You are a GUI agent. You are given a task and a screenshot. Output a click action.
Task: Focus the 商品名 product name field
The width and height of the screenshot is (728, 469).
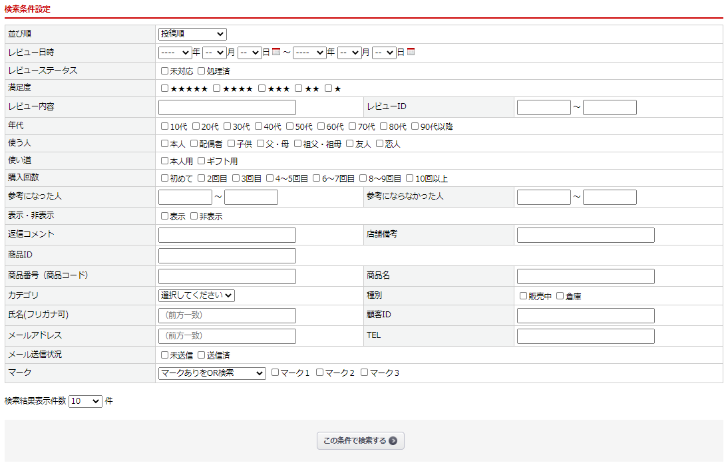[586, 276]
